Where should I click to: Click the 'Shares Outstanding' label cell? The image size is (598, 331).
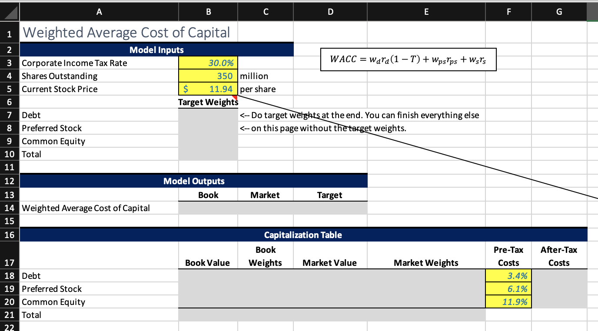click(x=99, y=76)
